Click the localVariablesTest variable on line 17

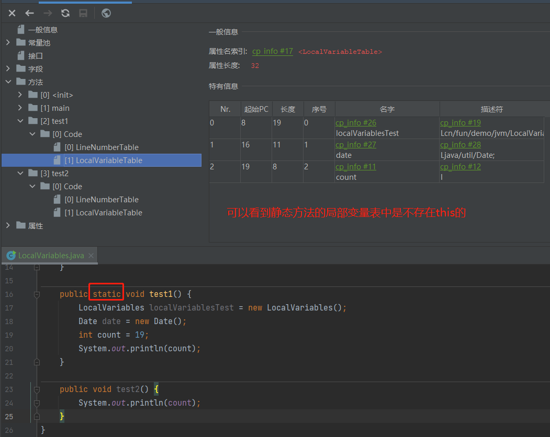coord(192,308)
